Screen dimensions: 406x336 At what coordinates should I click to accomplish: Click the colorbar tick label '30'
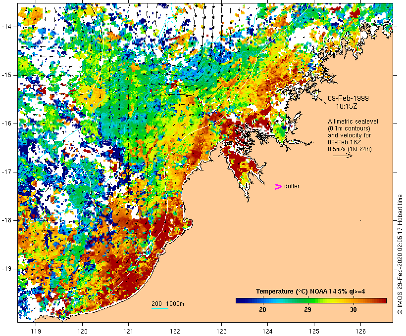pyautogui.click(x=353, y=309)
